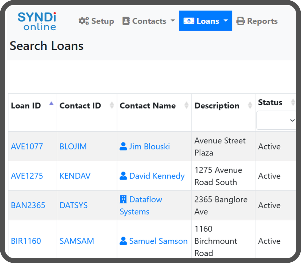
Task: Click the Loans money bill icon
Action: pyautogui.click(x=189, y=21)
